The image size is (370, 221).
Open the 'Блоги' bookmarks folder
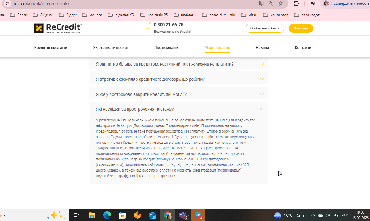(x=19, y=15)
